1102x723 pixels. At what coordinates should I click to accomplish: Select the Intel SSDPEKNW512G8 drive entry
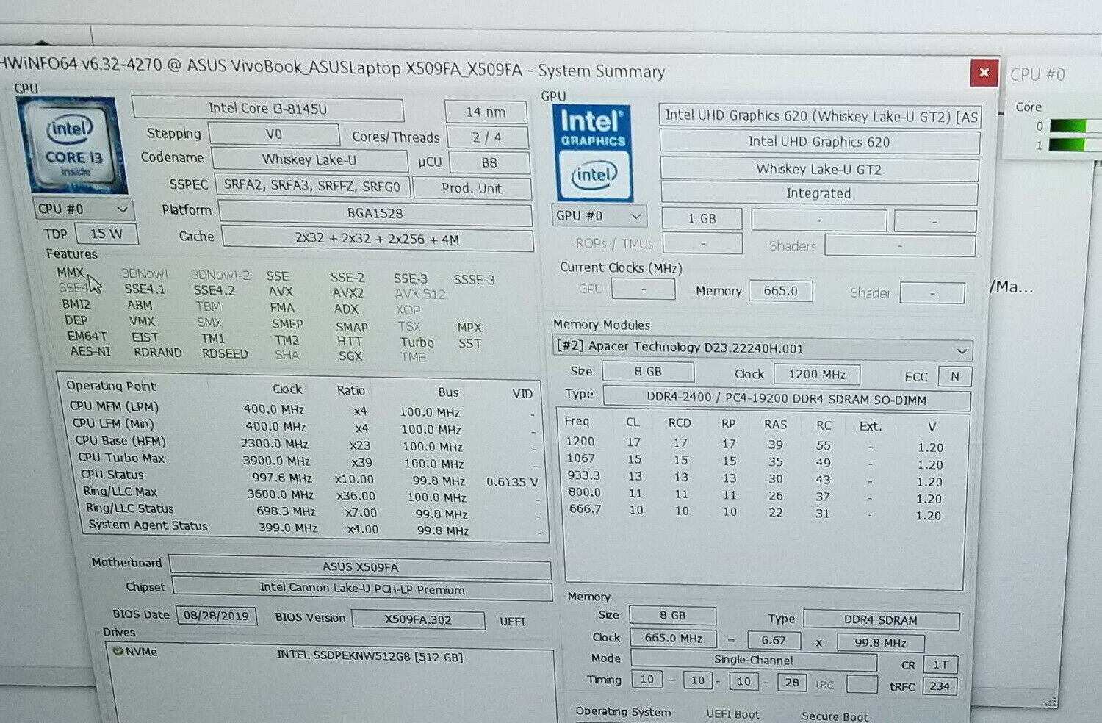click(370, 657)
